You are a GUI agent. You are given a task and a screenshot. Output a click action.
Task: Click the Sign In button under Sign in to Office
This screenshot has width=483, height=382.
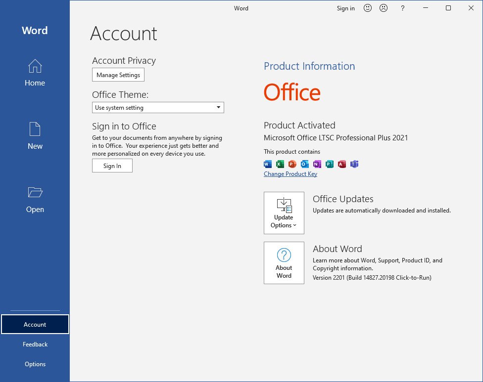click(x=112, y=166)
